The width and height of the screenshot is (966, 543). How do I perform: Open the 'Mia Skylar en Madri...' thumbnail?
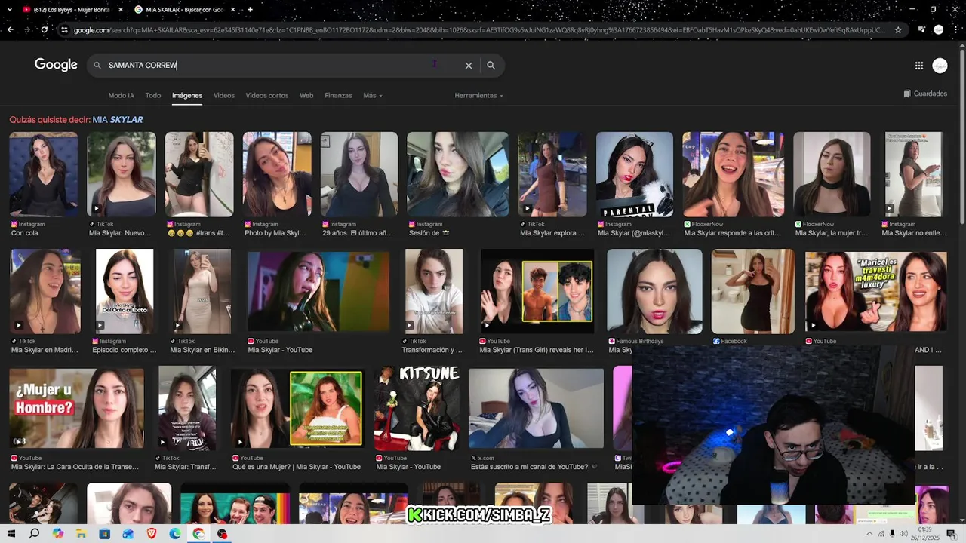coord(45,292)
